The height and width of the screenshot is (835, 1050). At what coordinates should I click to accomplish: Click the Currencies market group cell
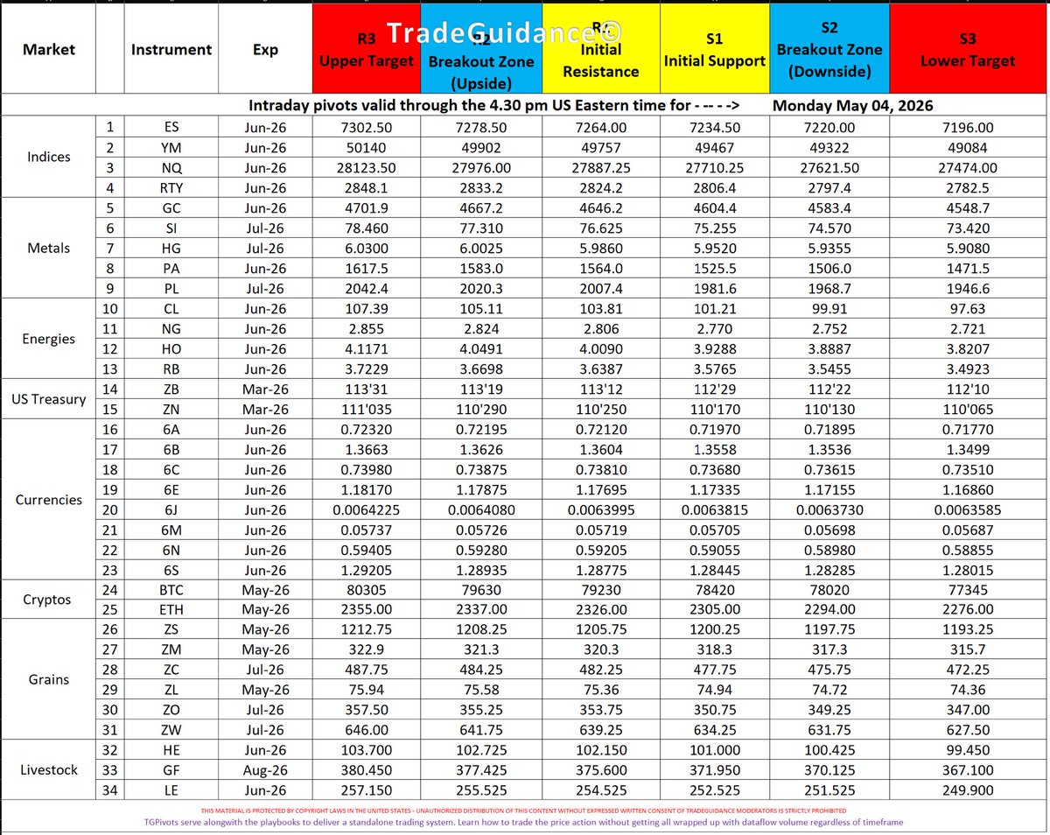click(47, 500)
